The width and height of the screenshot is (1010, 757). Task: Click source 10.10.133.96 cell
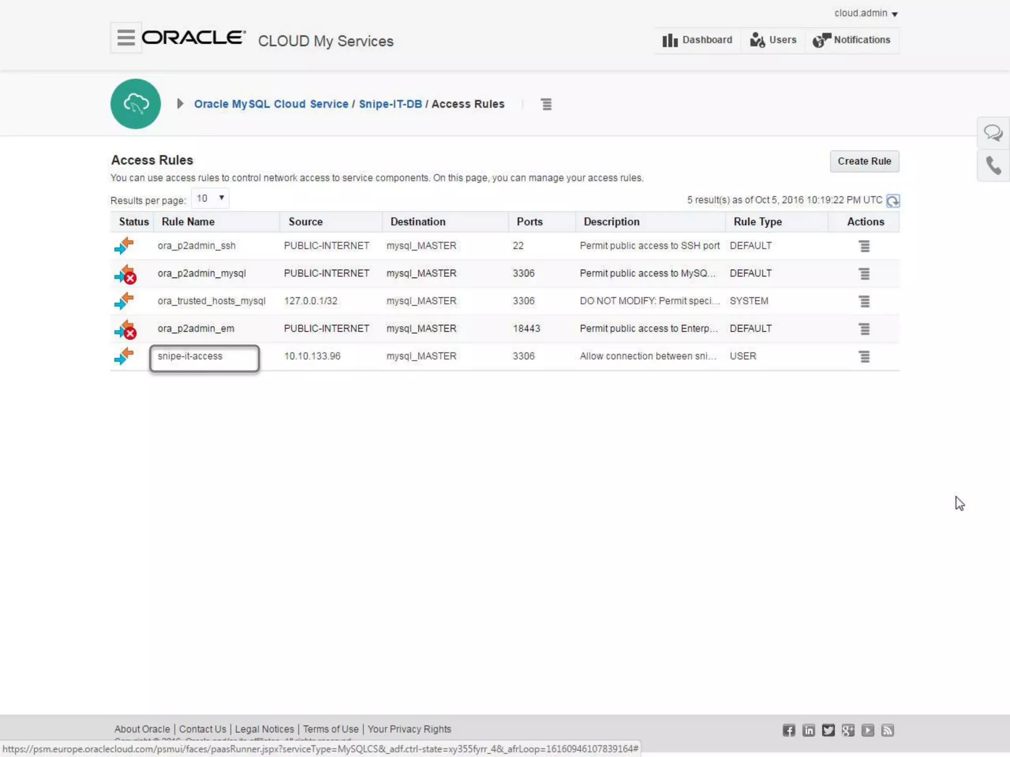coord(312,356)
